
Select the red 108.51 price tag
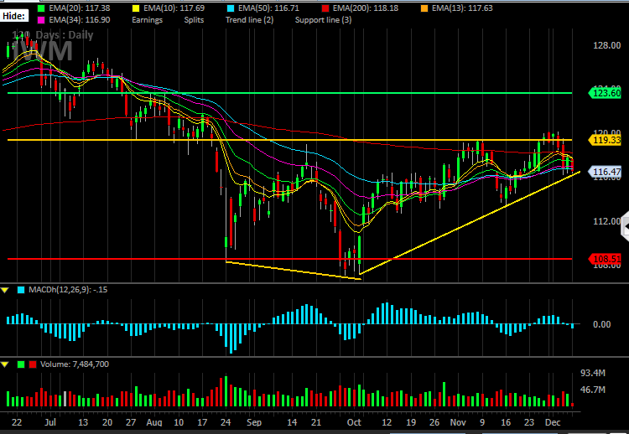(x=605, y=259)
